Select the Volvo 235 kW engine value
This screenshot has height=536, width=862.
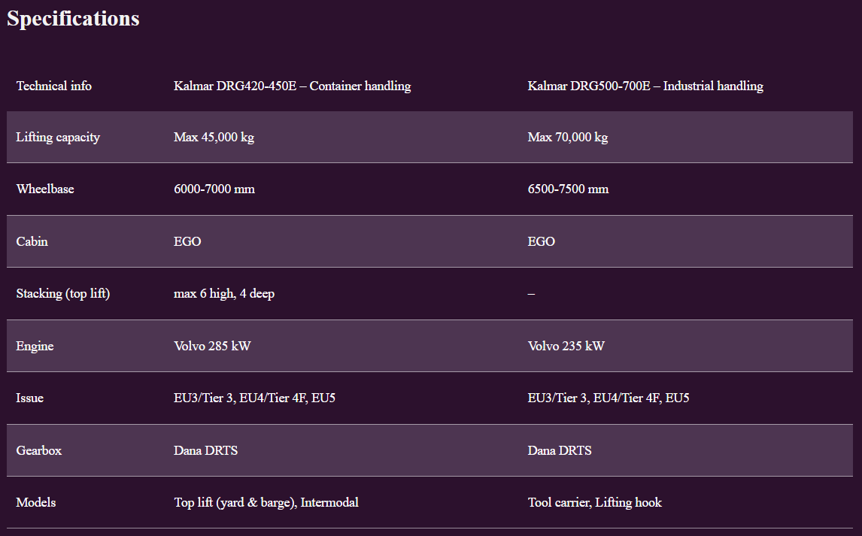pos(566,346)
